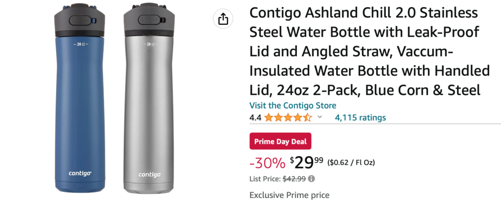Click the $0.62 per Fl Oz unit price

coord(351,162)
